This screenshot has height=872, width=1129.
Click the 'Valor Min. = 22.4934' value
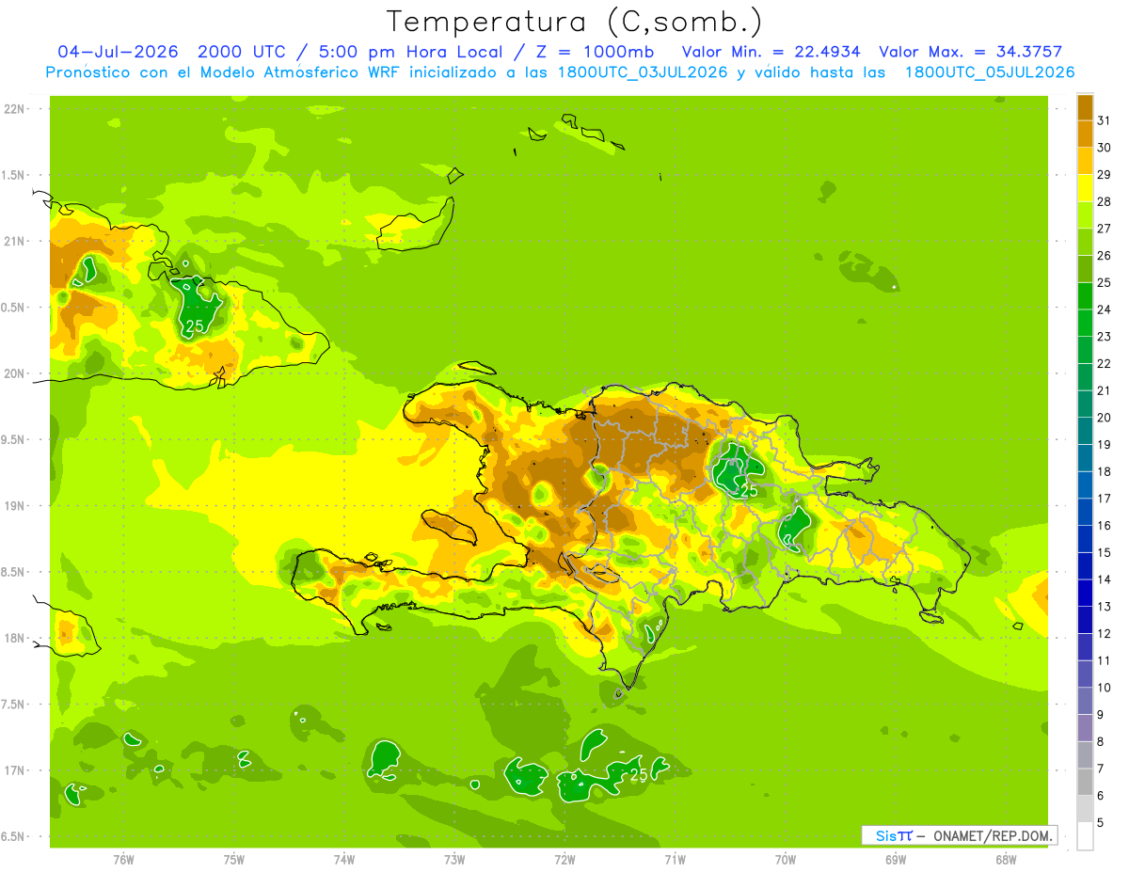click(771, 52)
